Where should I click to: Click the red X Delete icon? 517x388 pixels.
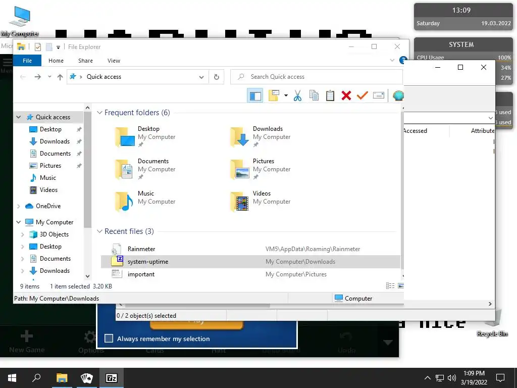pyautogui.click(x=346, y=95)
